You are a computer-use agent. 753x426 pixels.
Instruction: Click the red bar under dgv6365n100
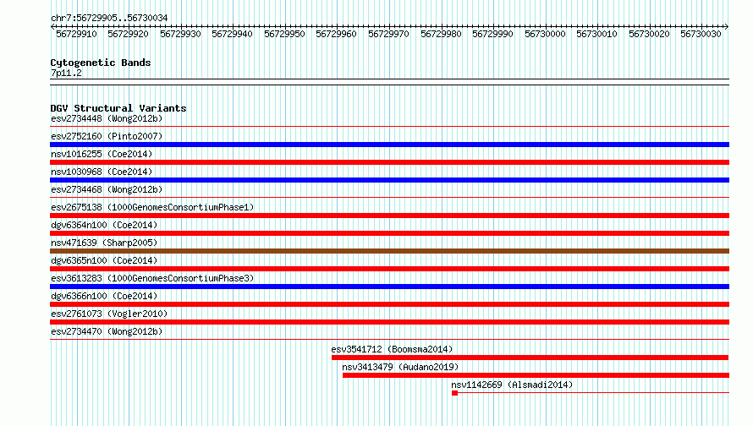click(x=389, y=269)
